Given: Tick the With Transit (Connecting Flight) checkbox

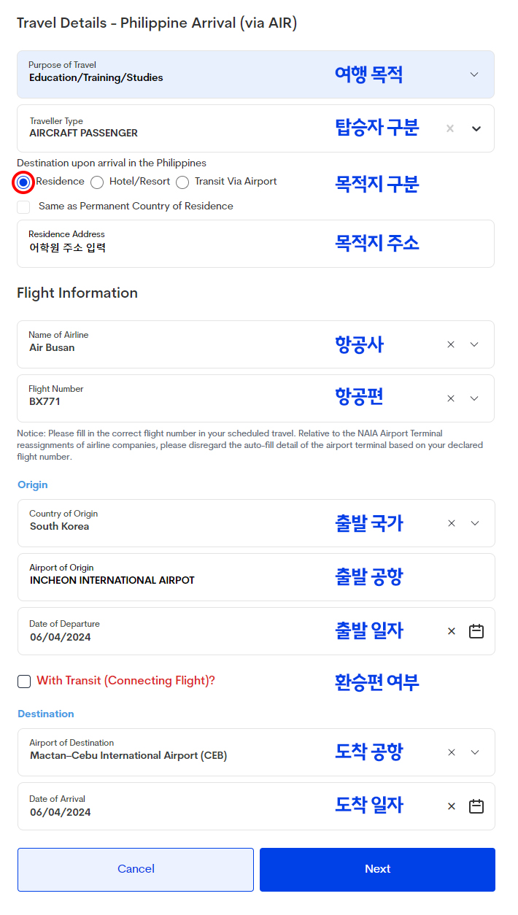Looking at the screenshot, I should pyautogui.click(x=24, y=681).
